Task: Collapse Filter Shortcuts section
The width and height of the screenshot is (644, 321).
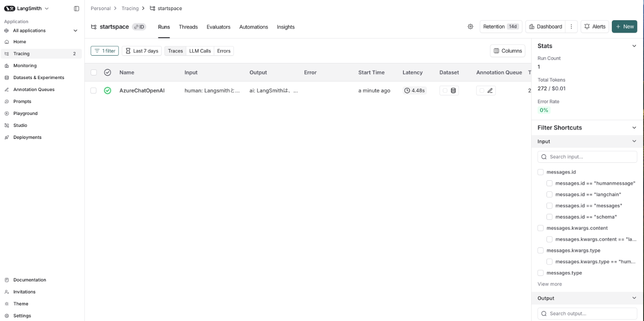Action: tap(634, 127)
